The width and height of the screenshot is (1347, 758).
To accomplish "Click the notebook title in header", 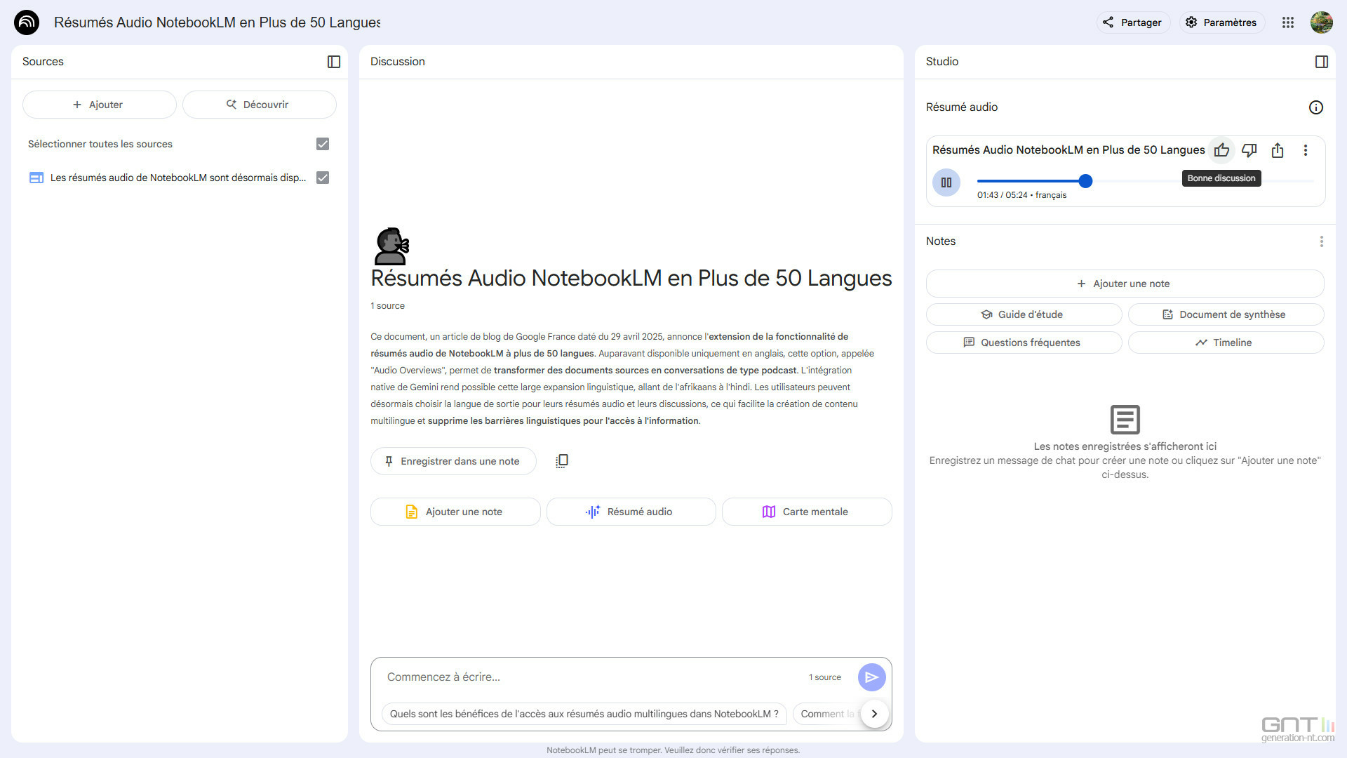I will (x=217, y=22).
